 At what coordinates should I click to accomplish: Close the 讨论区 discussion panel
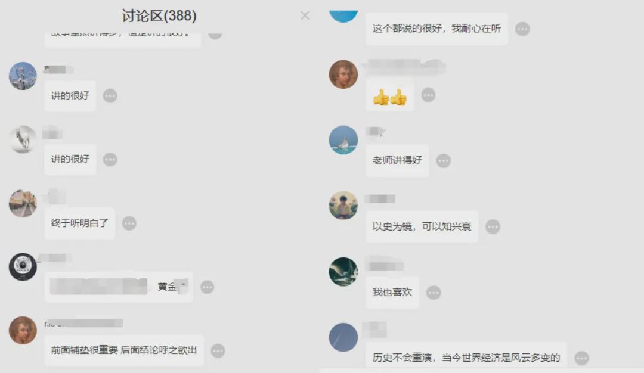point(305,15)
